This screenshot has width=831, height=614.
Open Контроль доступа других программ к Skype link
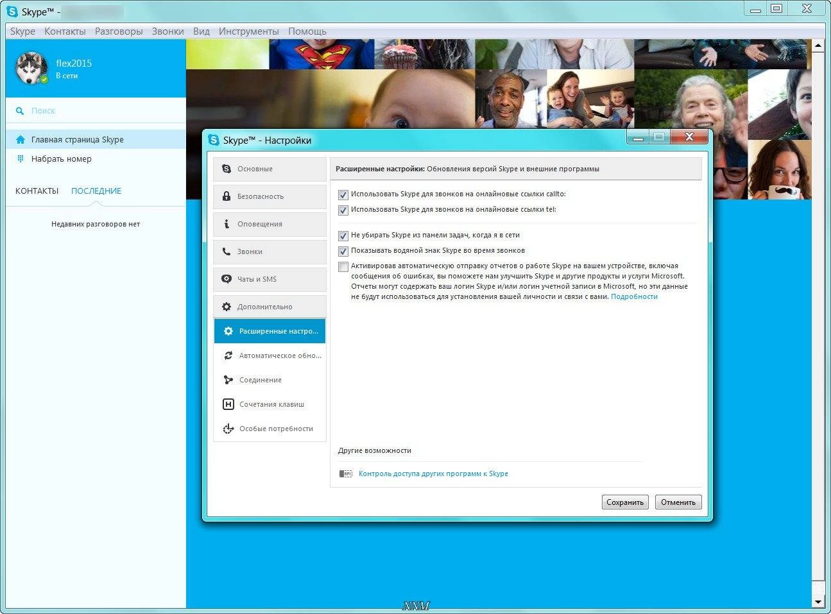click(x=433, y=473)
